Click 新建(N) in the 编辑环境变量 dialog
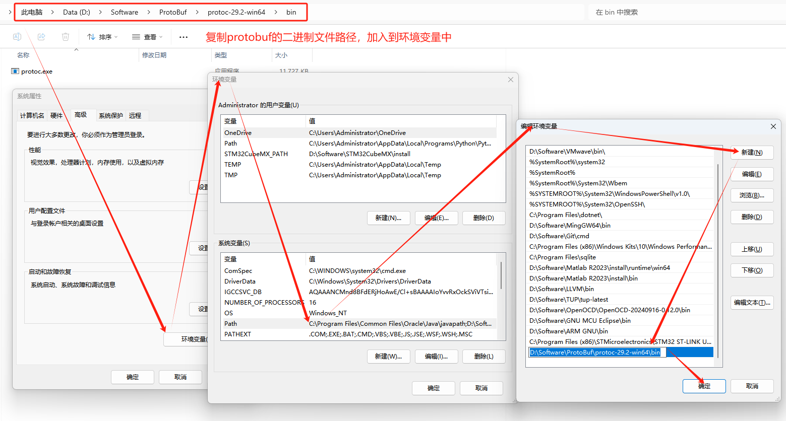The height and width of the screenshot is (421, 786). (x=751, y=152)
